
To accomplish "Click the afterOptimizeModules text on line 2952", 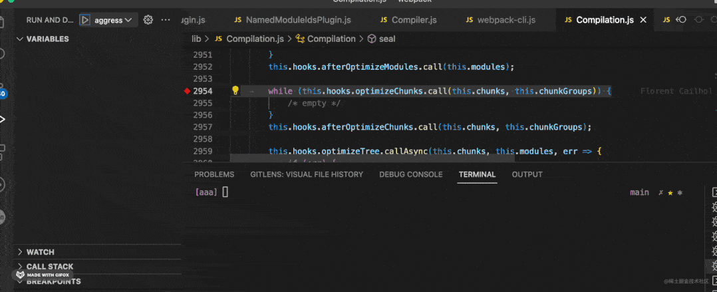I will click(x=370, y=67).
